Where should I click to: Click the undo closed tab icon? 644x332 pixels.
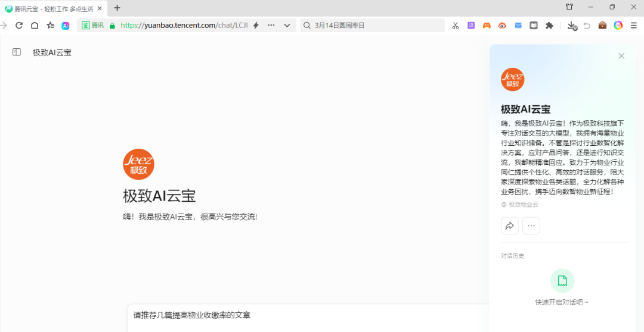coord(587,26)
